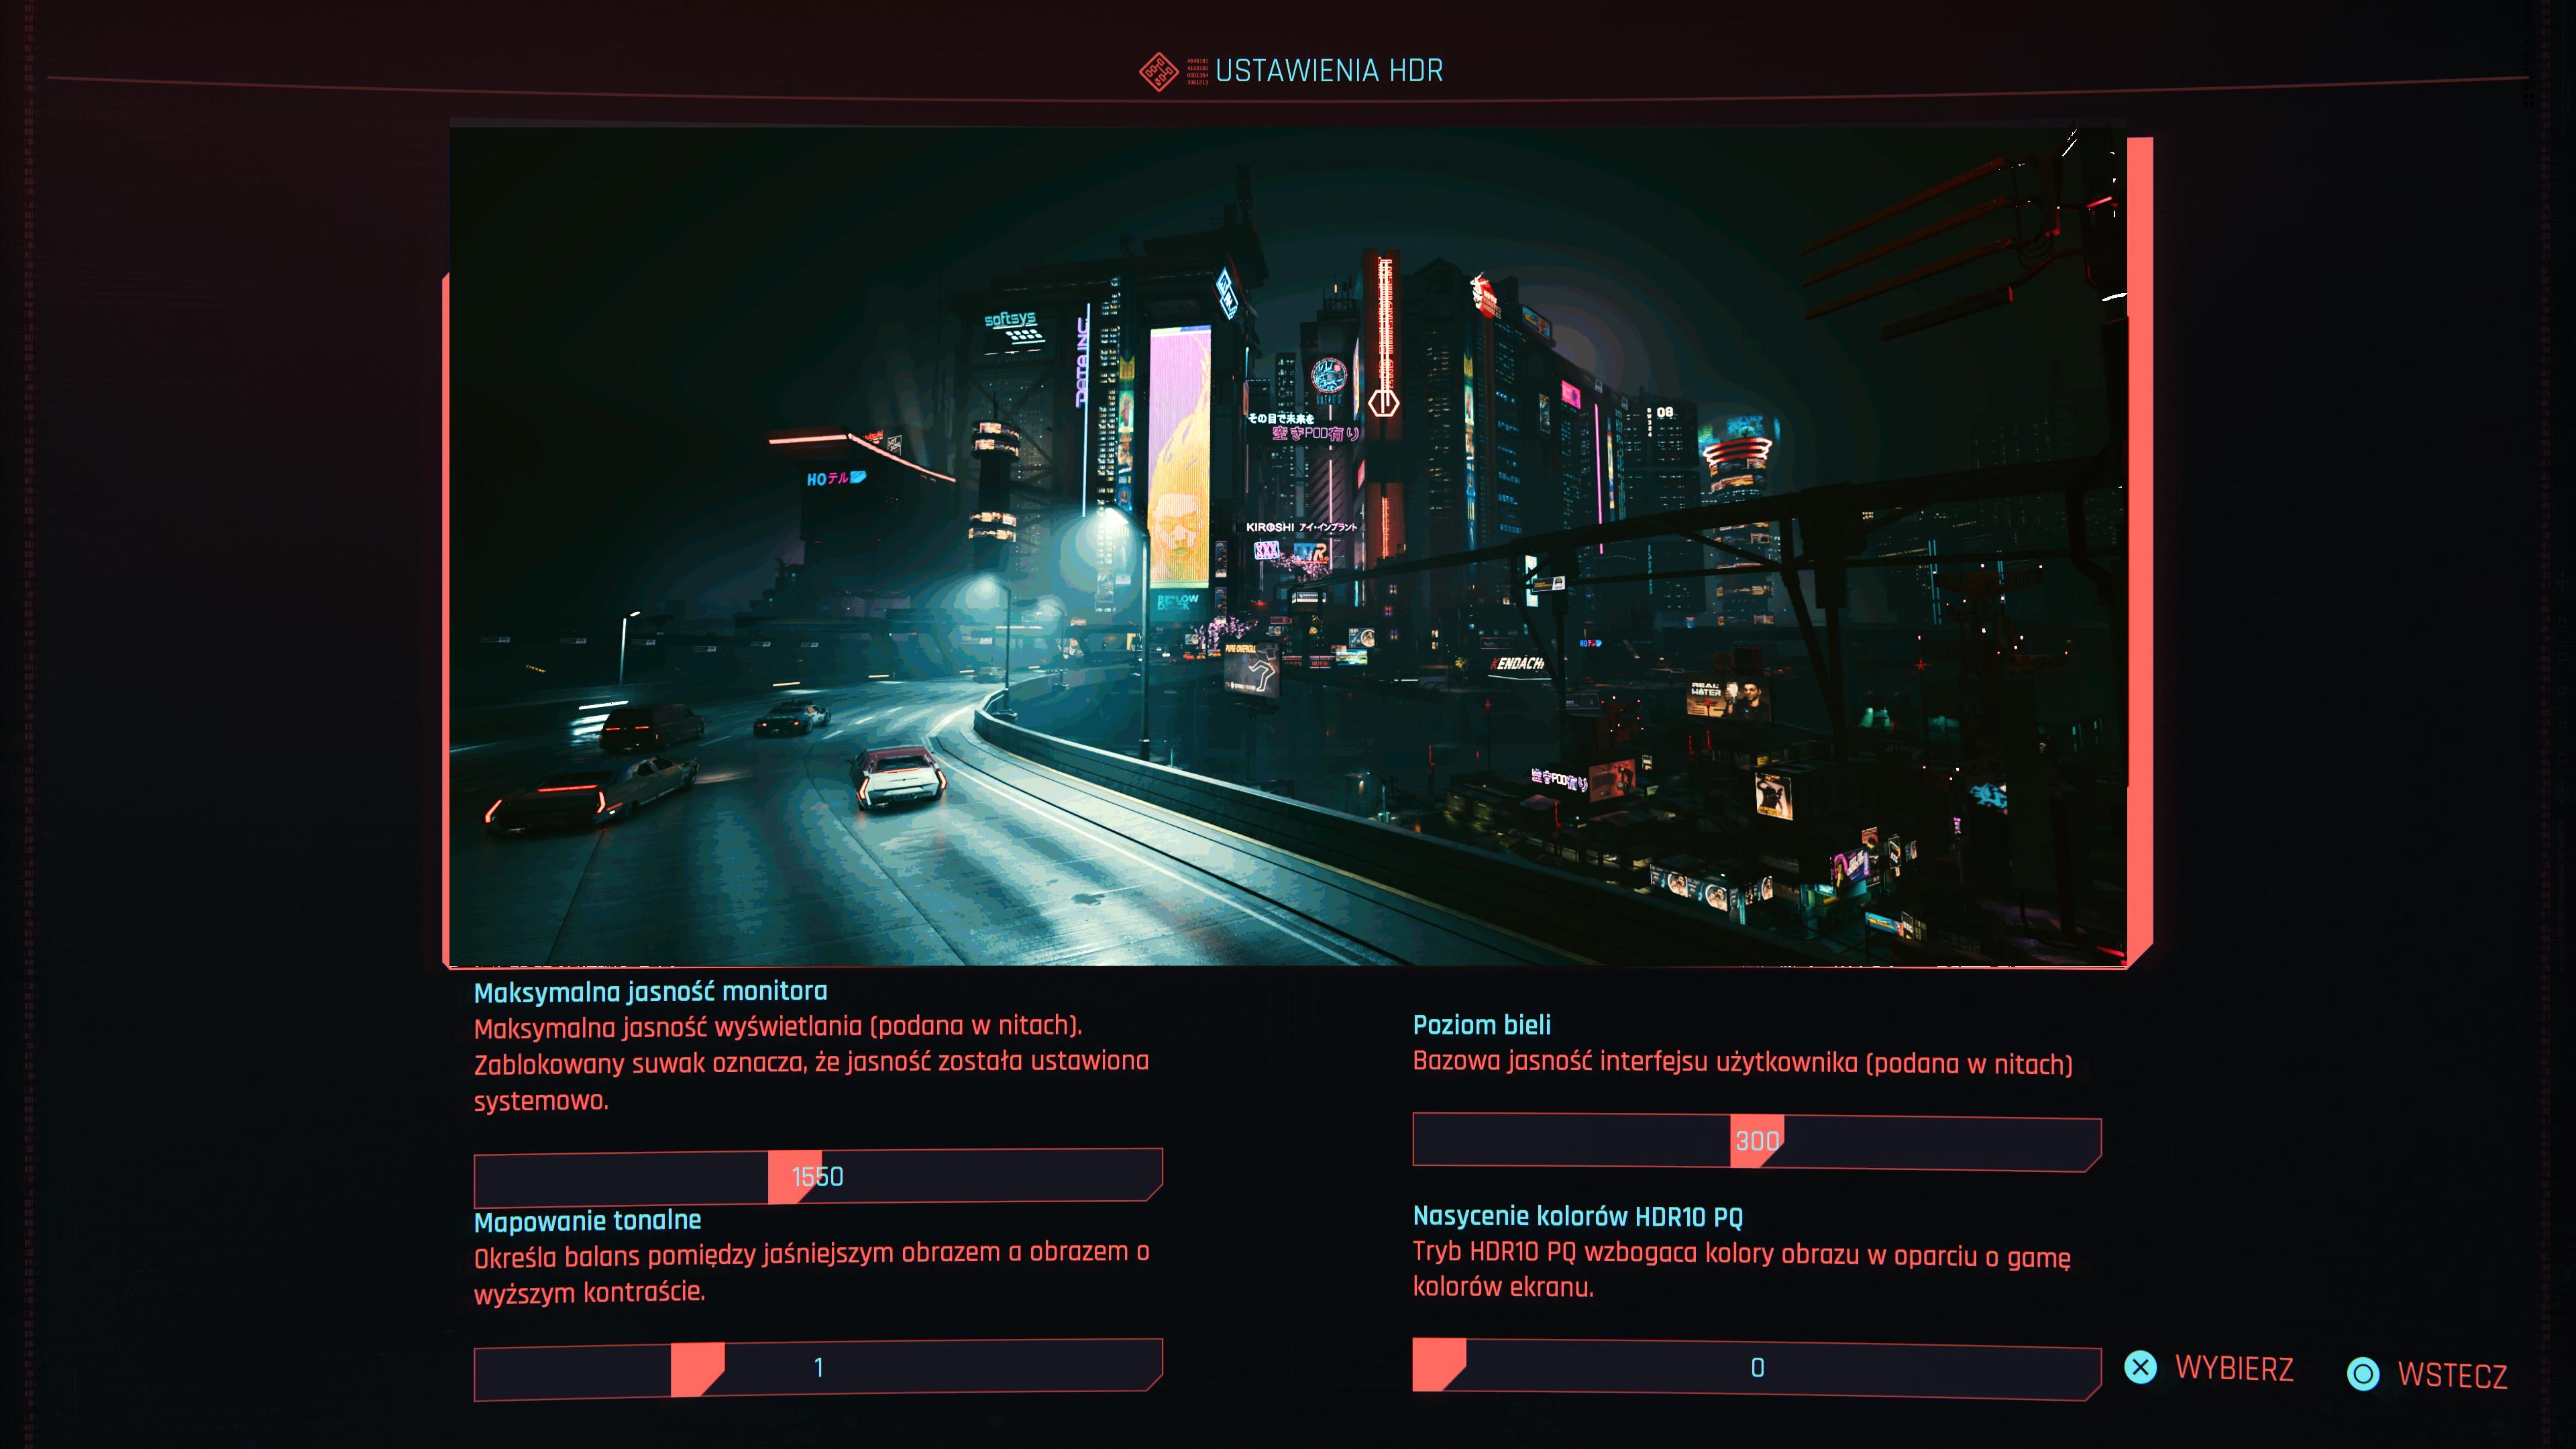
Task: Click the USTAWIENIA HDR title text
Action: point(1329,71)
